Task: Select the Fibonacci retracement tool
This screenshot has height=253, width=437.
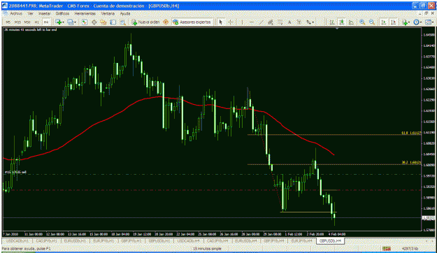Action: point(280,22)
